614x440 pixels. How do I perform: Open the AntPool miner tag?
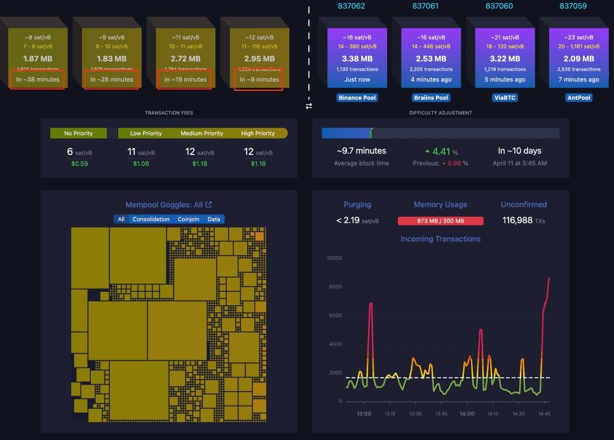click(x=579, y=97)
